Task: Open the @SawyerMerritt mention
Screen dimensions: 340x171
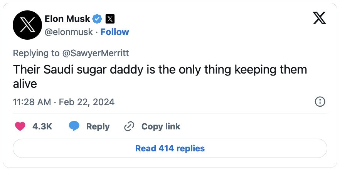Action: [96, 53]
